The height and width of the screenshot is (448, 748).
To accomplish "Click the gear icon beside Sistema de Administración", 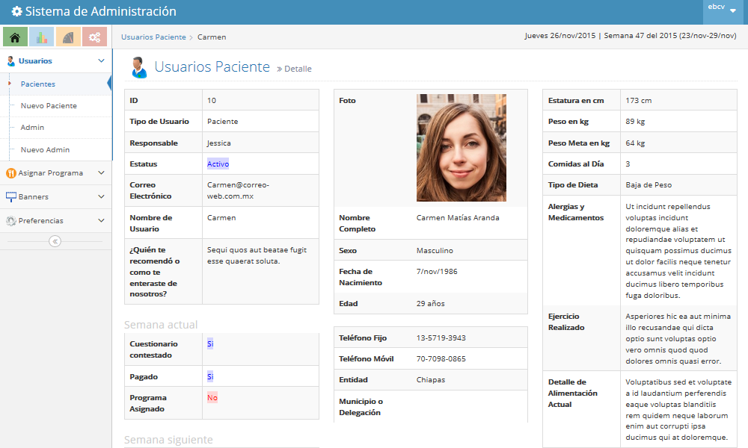I will (16, 12).
